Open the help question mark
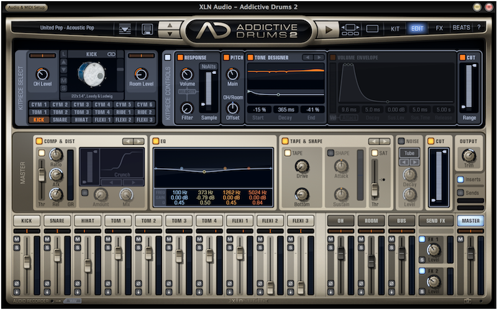The image size is (497, 310). (478, 27)
